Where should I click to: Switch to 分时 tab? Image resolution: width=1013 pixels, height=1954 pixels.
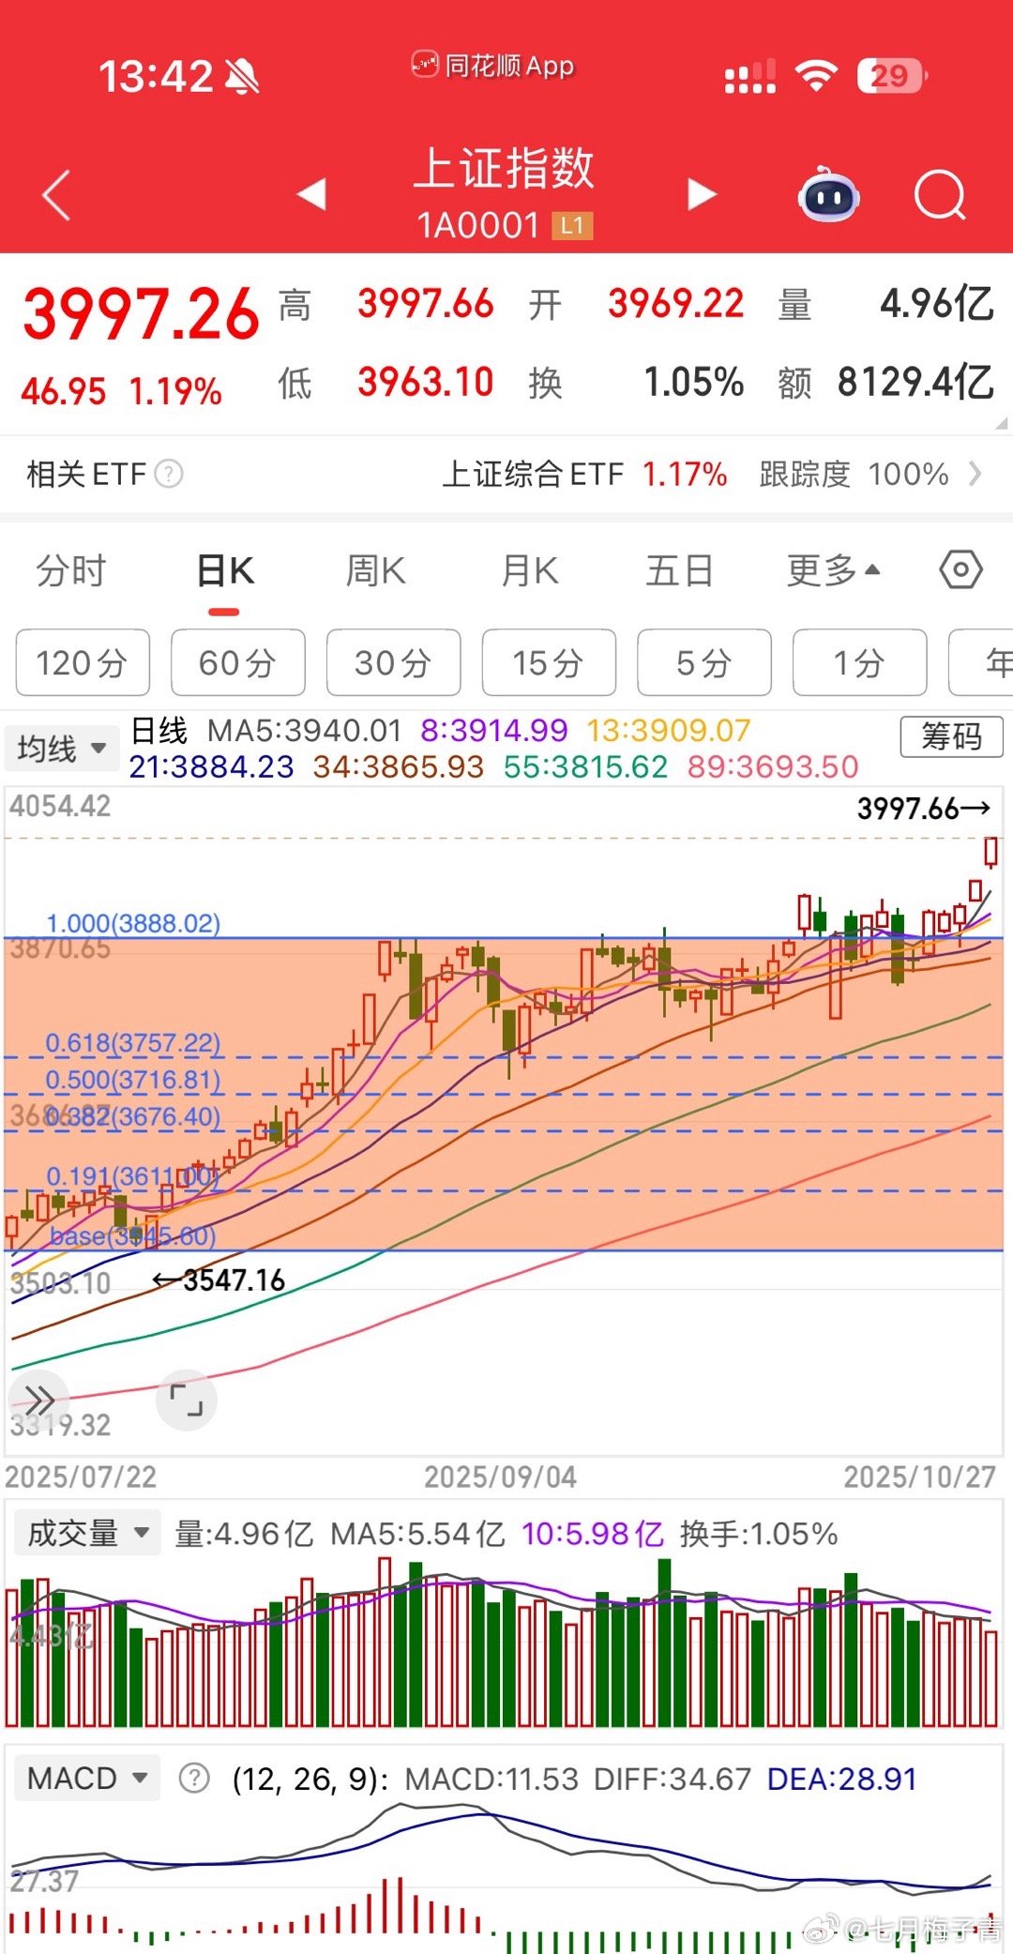click(71, 570)
